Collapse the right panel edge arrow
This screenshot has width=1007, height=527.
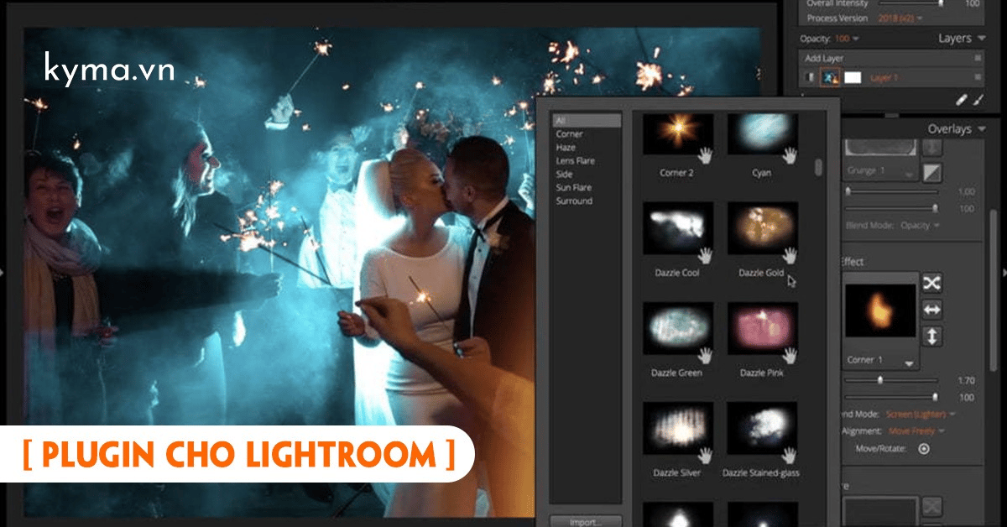click(1004, 271)
